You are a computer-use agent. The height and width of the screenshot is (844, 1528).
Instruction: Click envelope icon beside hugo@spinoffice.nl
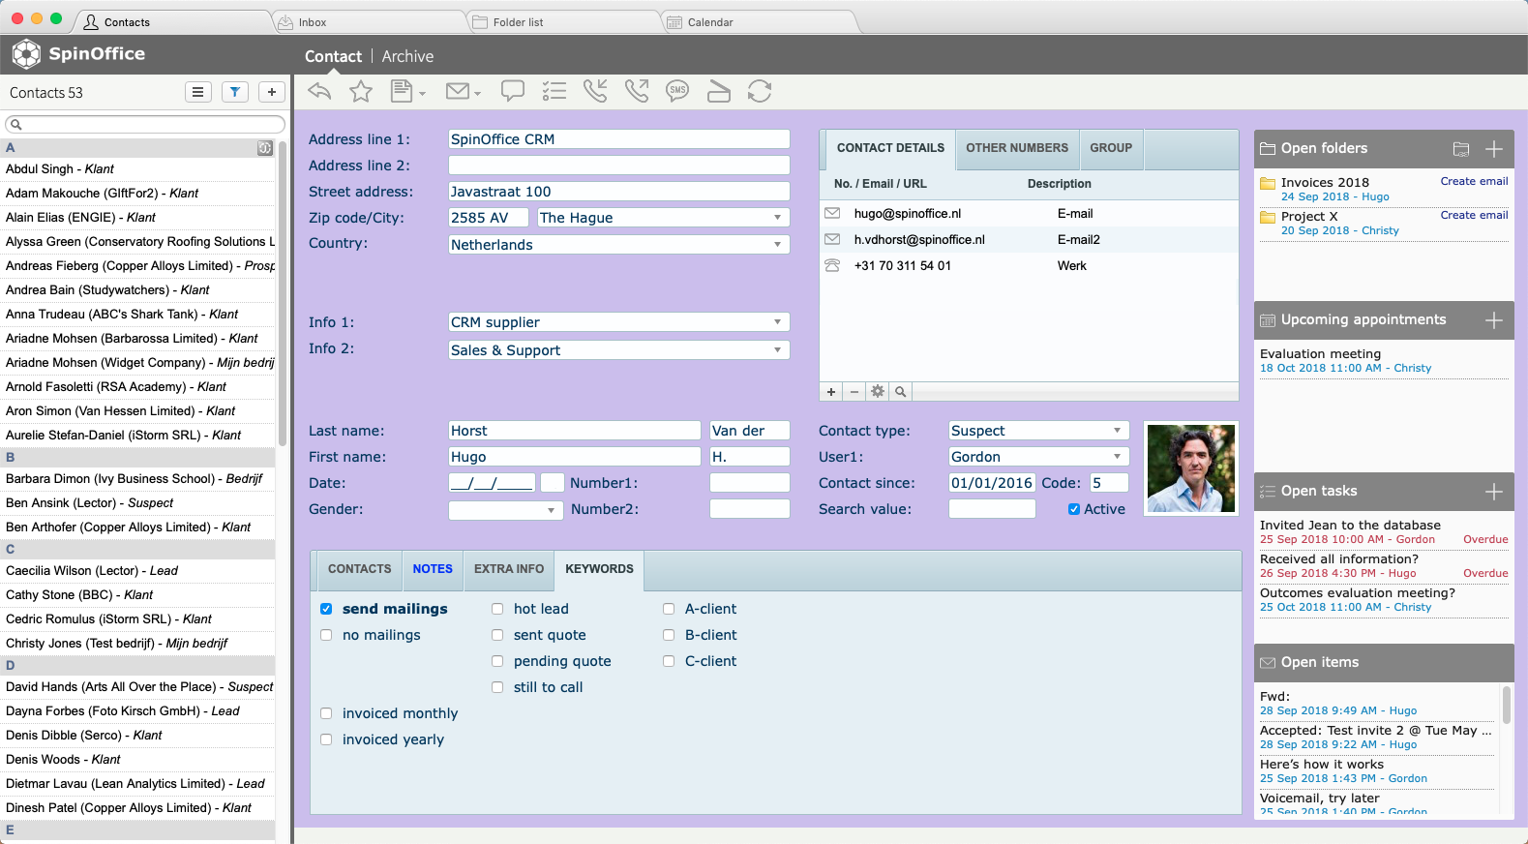[832, 213]
